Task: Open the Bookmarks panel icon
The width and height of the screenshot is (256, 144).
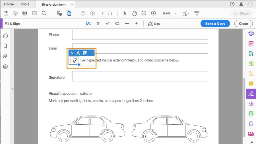Action: pos(5,46)
